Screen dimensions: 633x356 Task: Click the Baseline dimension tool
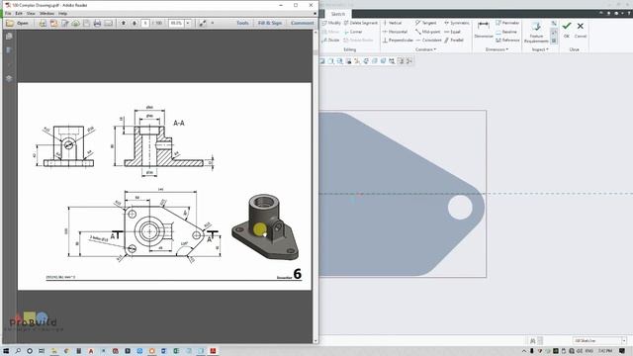click(x=506, y=32)
